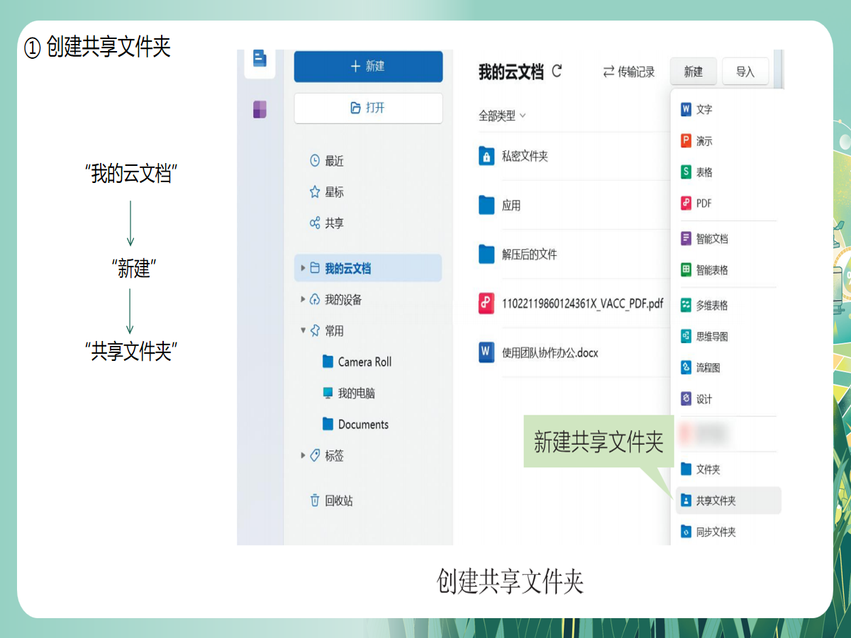Select 思维导图 in the new menu

coord(711,337)
